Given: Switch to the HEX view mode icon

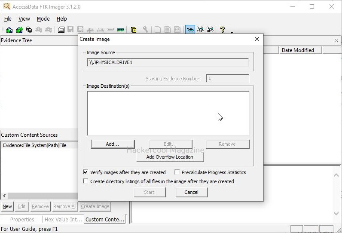Looking at the screenshot, I should pyautogui.click(x=210, y=30).
